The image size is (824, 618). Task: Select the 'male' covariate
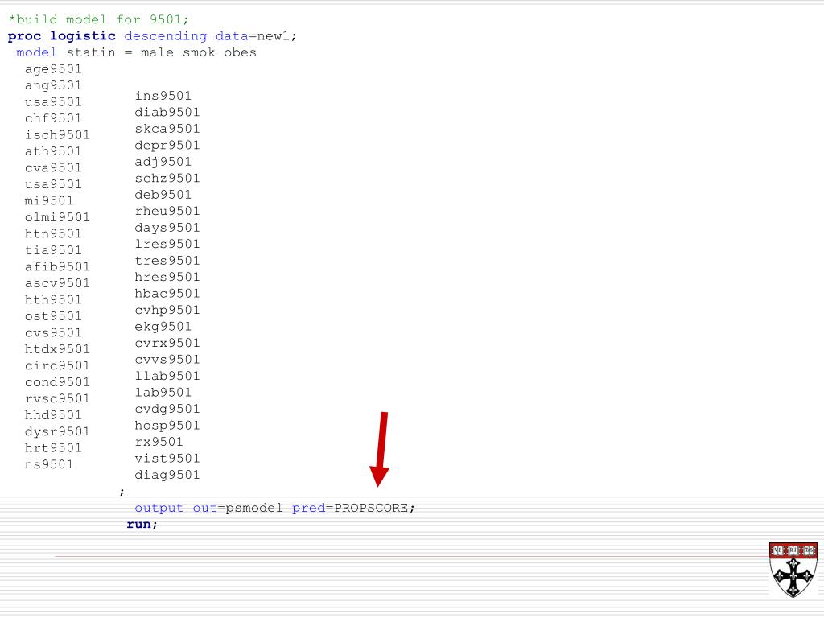(157, 52)
